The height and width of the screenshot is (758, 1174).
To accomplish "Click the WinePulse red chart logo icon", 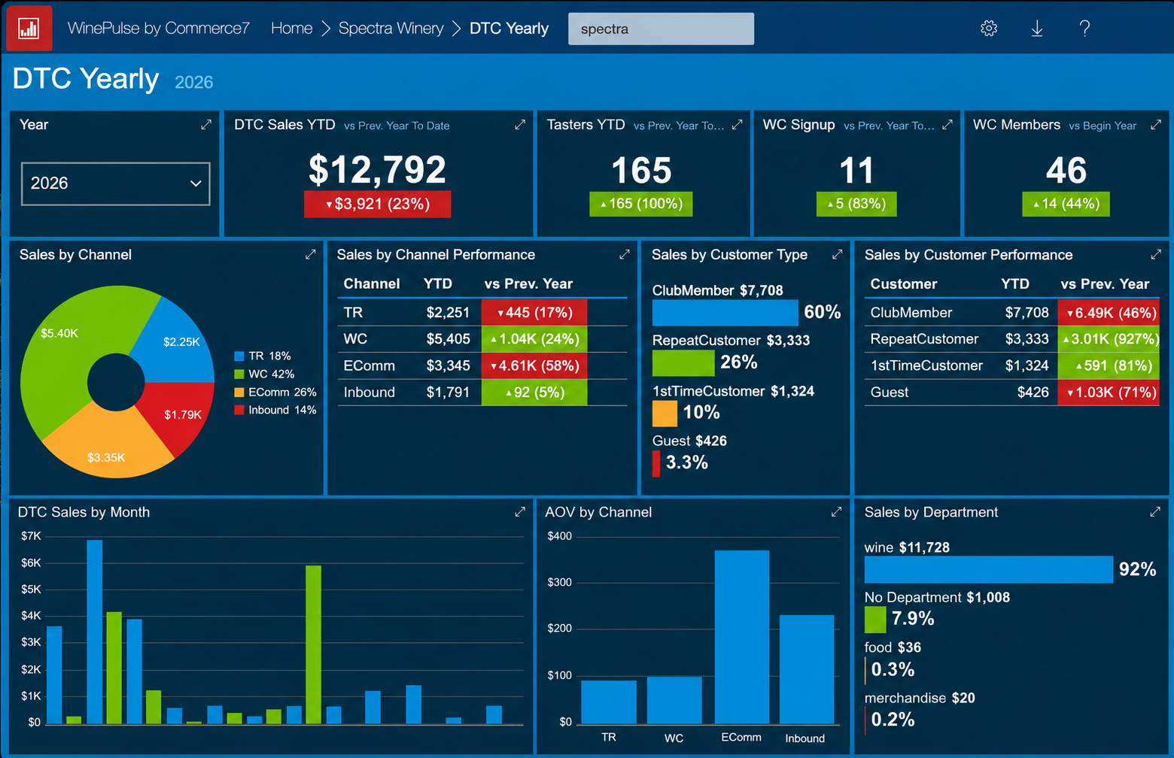I will click(x=29, y=28).
